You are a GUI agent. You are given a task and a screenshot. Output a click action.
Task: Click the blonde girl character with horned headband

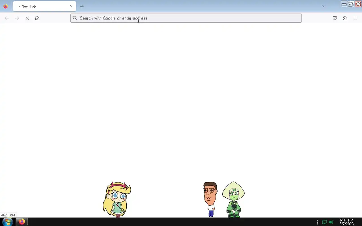click(117, 199)
